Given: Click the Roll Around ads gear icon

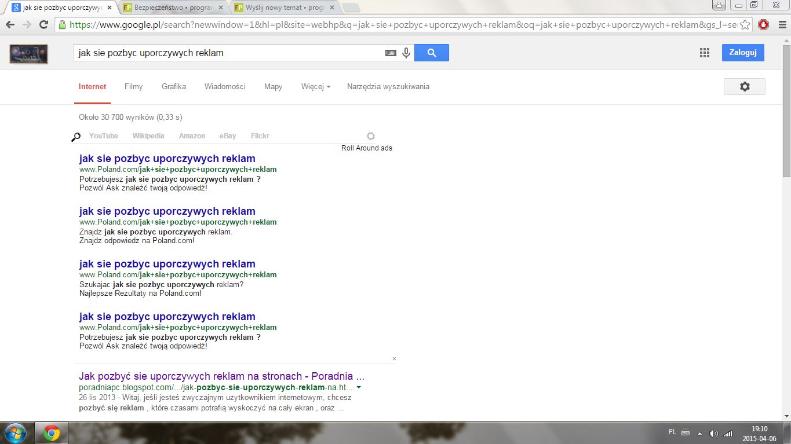Looking at the screenshot, I should (371, 136).
